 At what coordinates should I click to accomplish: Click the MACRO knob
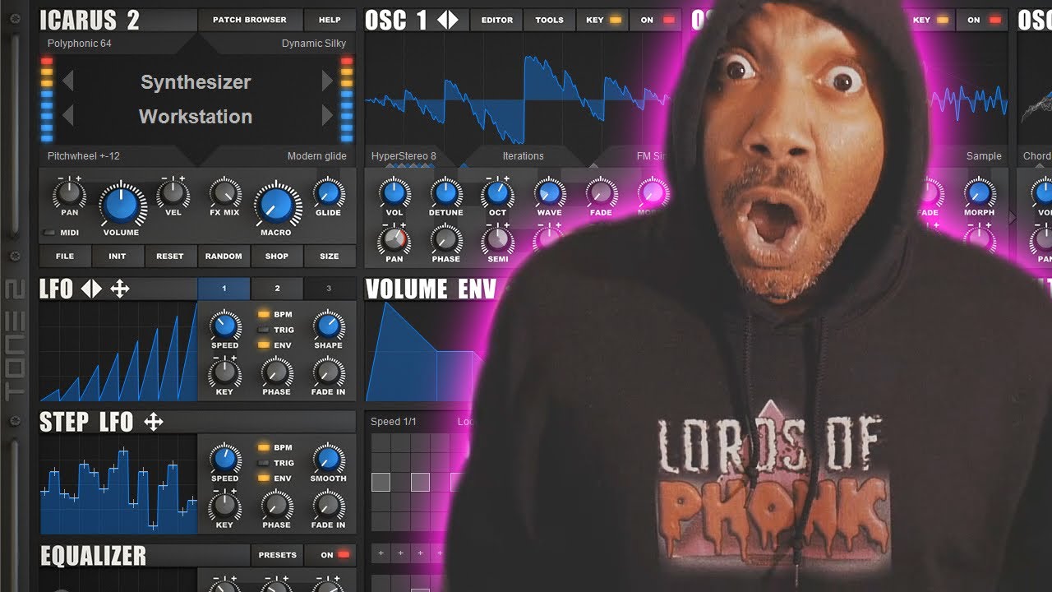[276, 204]
